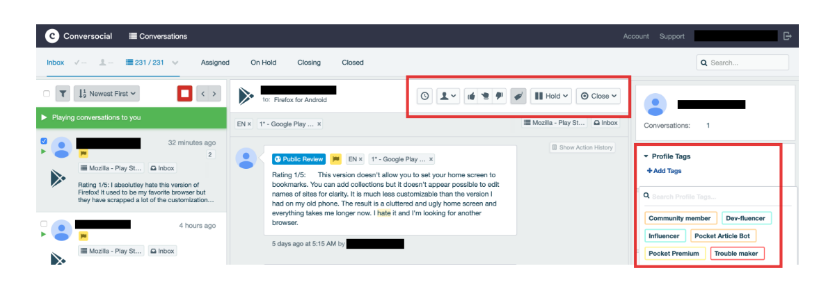
Task: Open the Newest First sort dropdown
Action: tap(106, 93)
